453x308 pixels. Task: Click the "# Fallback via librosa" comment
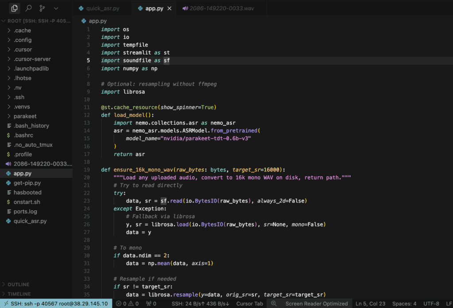(160, 217)
